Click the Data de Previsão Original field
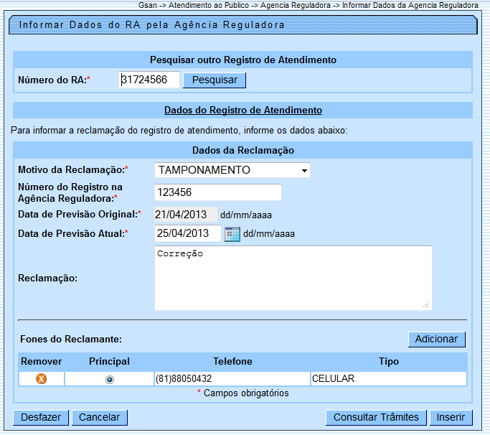This screenshot has height=435, width=490. 185,214
